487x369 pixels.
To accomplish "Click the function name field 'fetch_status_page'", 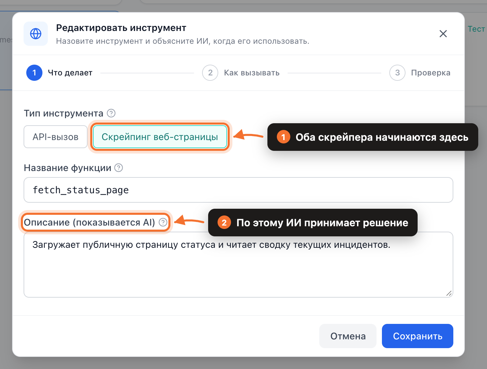I will coord(238,190).
